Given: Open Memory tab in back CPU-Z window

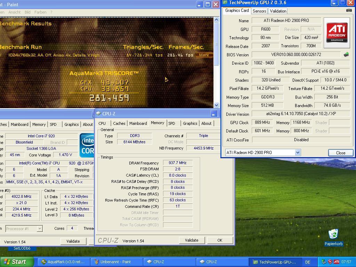Looking at the screenshot, I should (x=39, y=124).
